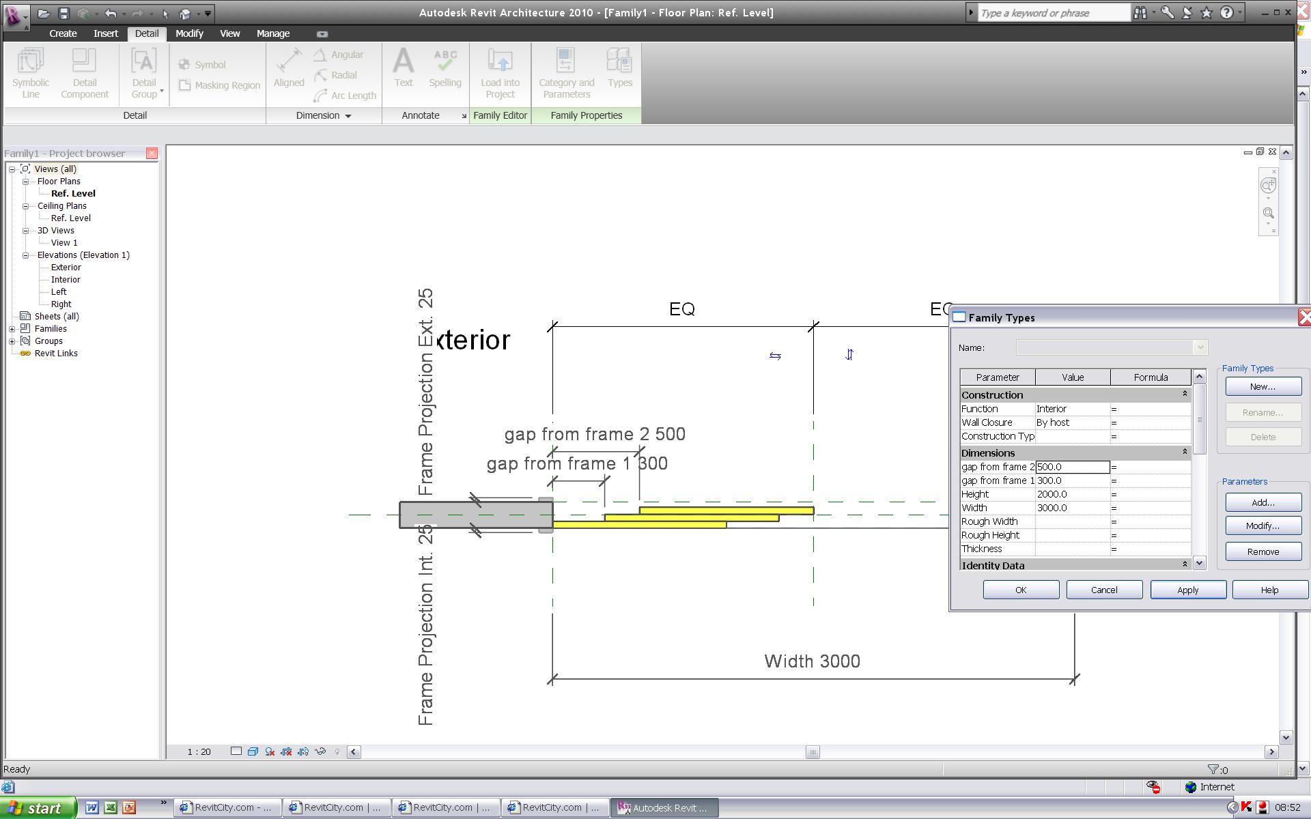Image resolution: width=1311 pixels, height=819 pixels.
Task: Toggle shadows in view control bar
Action: point(270,751)
